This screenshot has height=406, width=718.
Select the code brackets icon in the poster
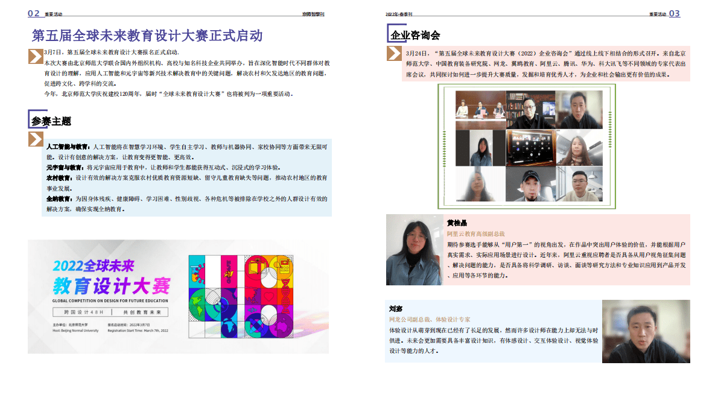tap(251, 309)
